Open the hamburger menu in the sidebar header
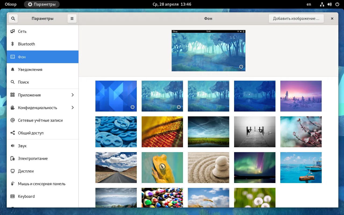The width and height of the screenshot is (344, 215). coord(72,19)
